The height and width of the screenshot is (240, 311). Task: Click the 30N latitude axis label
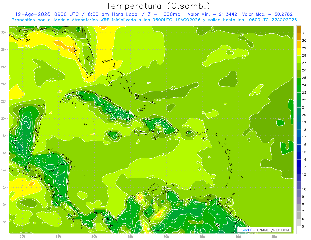4,32
